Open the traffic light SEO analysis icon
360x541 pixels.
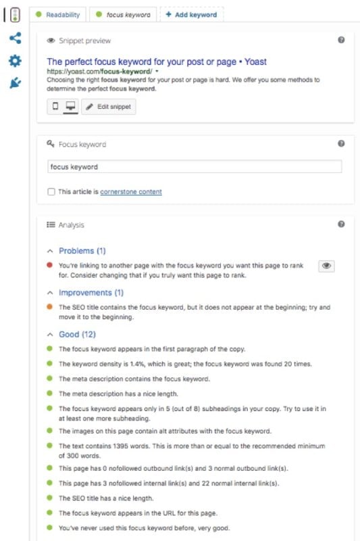[x=15, y=15]
